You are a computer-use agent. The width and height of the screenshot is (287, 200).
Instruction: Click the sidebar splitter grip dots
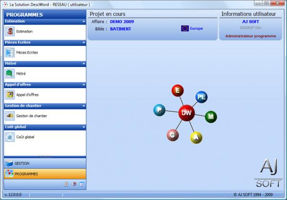[x=45, y=157]
